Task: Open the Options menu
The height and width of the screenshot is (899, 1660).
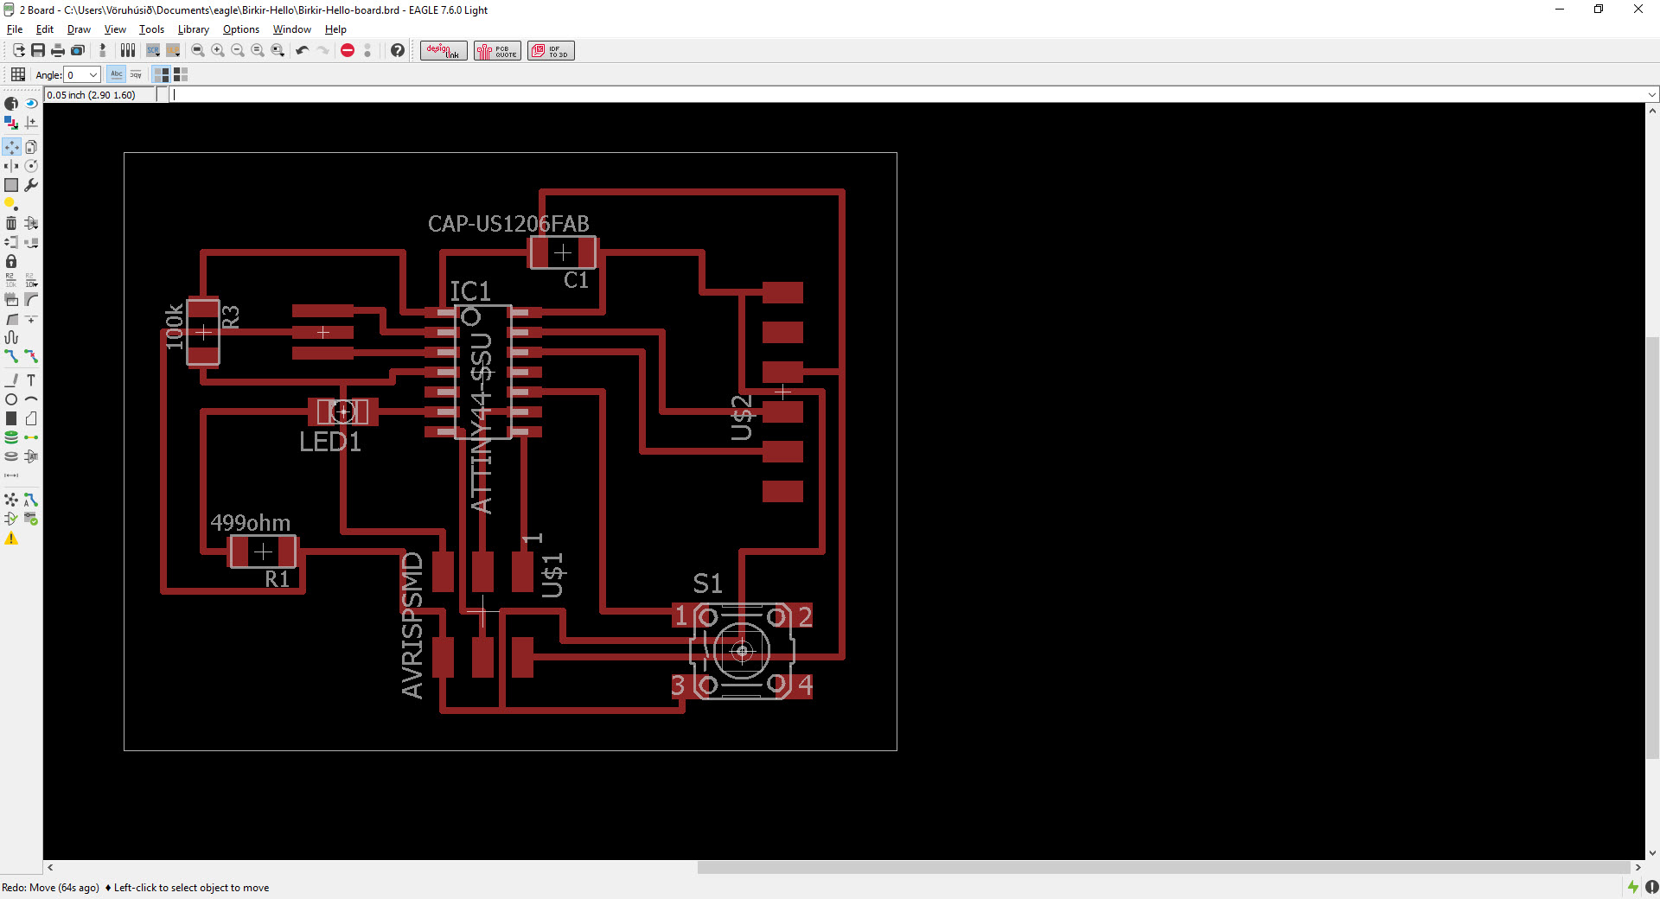Action: point(241,29)
